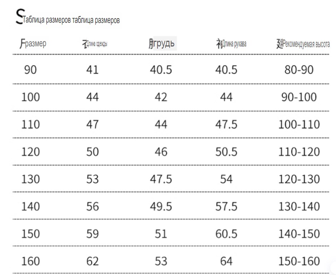Select the 'размер' column header

(x=36, y=43)
